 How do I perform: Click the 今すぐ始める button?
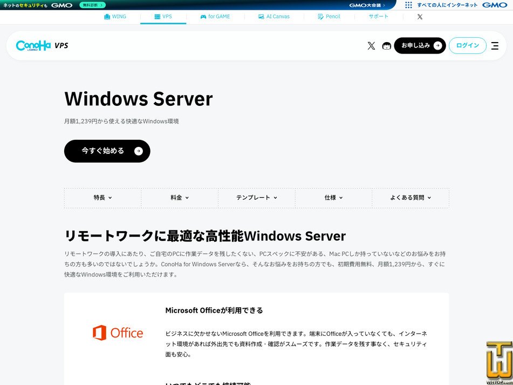click(107, 151)
